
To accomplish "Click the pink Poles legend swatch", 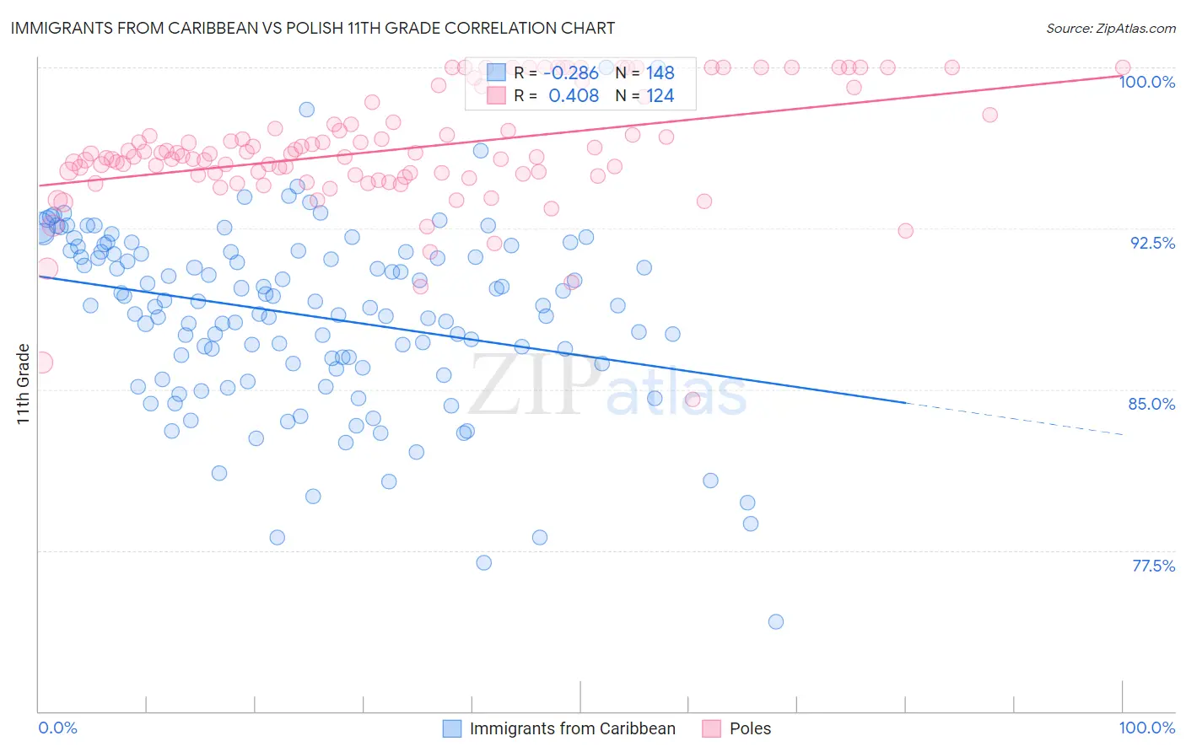I will (x=712, y=728).
